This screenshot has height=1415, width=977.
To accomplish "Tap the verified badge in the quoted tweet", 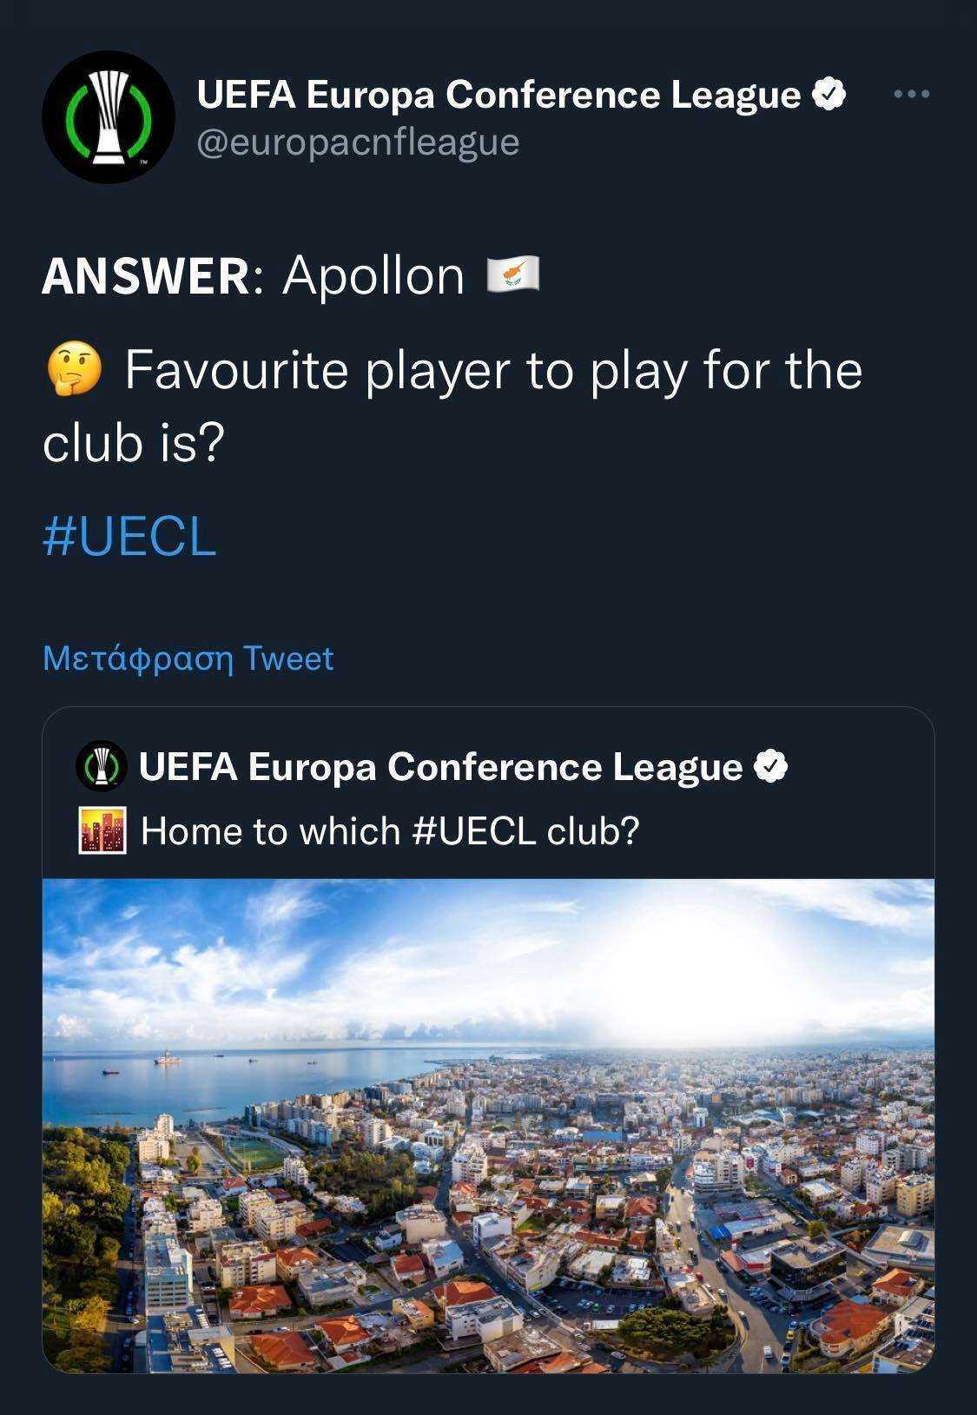I will (769, 766).
